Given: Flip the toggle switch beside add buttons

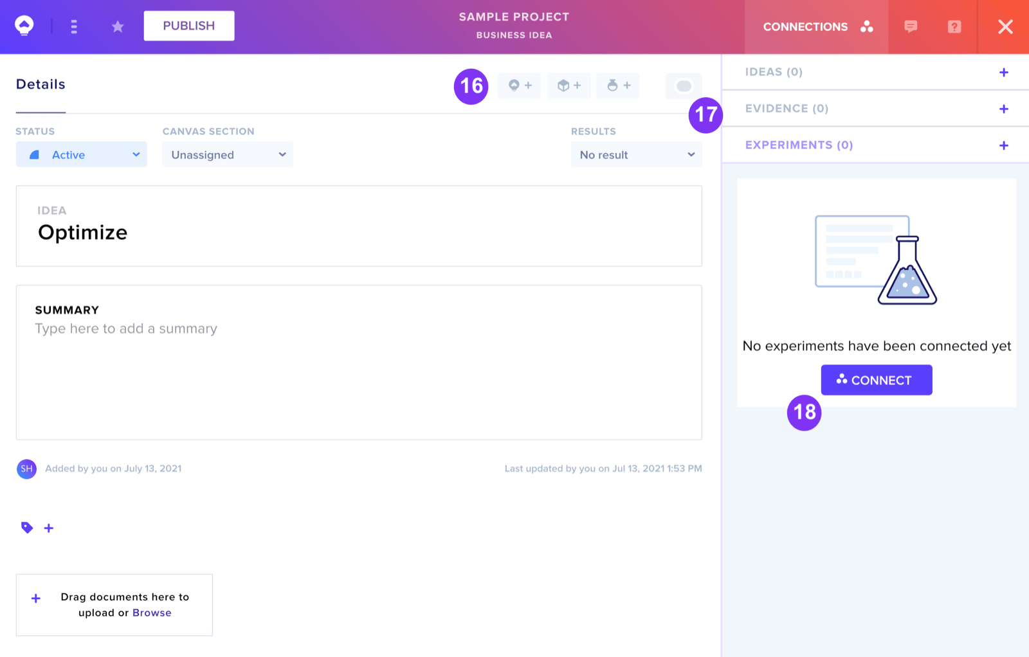Looking at the screenshot, I should tap(684, 85).
